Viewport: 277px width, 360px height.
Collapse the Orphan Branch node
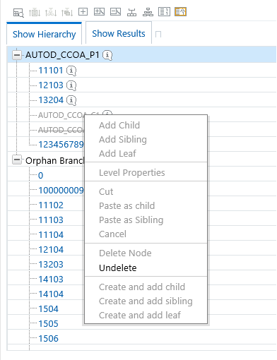click(x=17, y=160)
